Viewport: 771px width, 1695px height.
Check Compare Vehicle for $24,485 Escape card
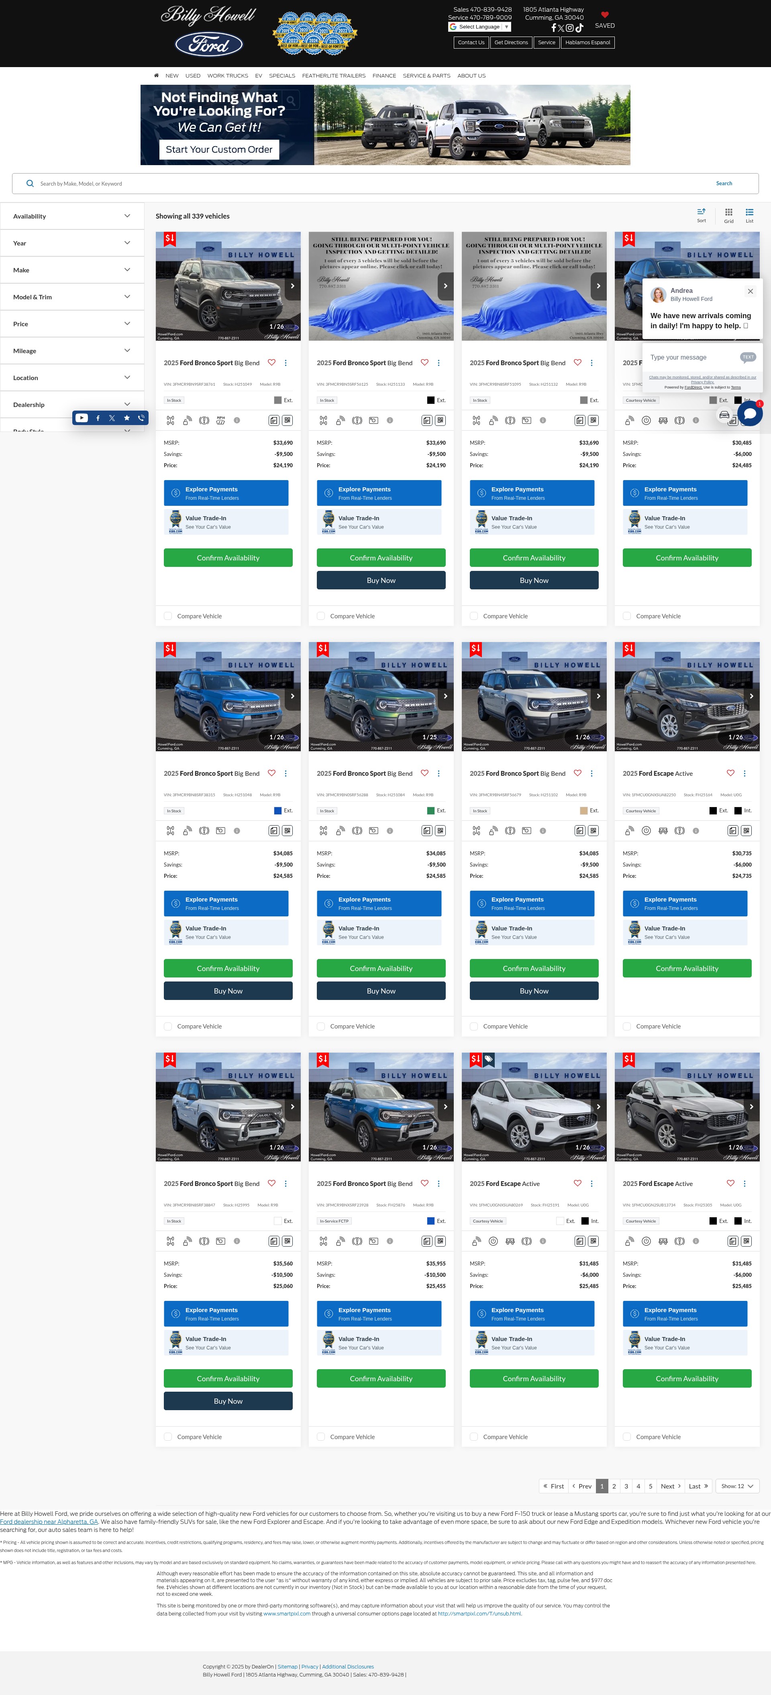627,616
